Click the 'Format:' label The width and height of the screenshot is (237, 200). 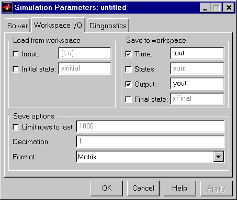tap(24, 157)
